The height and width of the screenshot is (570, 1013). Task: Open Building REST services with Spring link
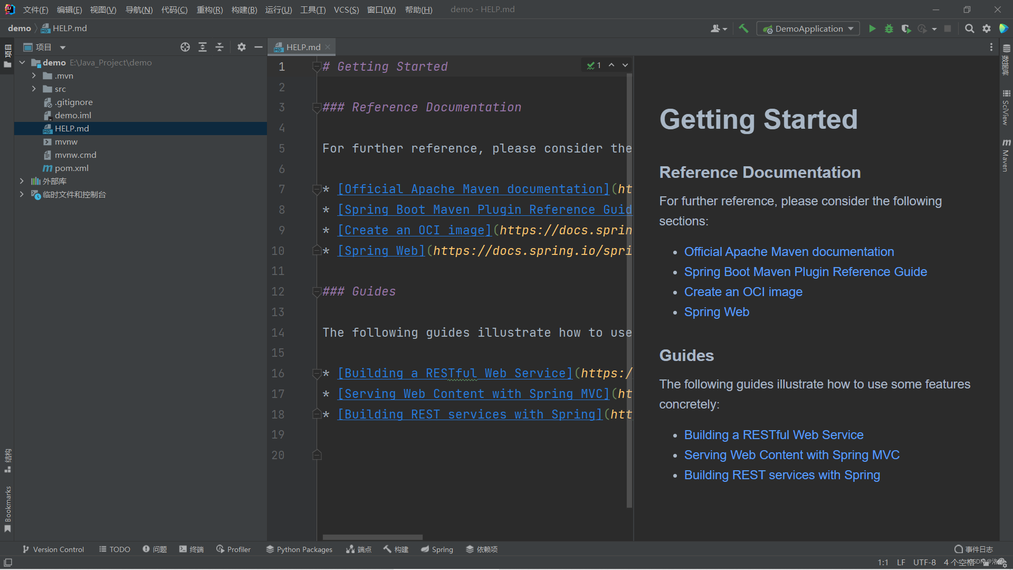pyautogui.click(x=782, y=475)
